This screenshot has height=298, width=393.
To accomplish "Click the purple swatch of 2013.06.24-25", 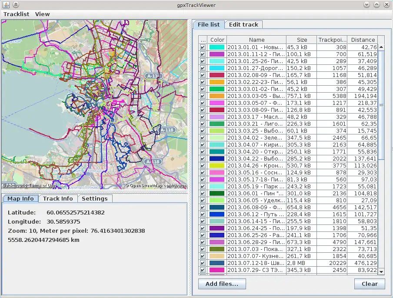I will click(x=217, y=228).
